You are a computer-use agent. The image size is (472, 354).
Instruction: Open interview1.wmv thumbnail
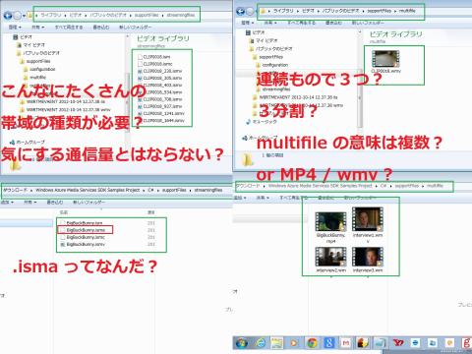pyautogui.click(x=368, y=218)
